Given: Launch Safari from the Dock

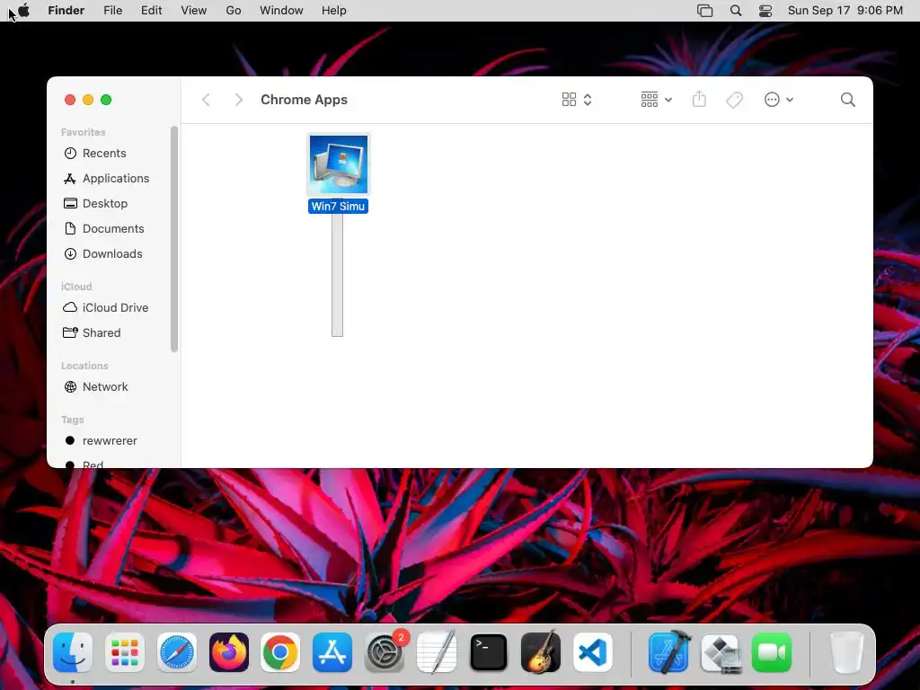Looking at the screenshot, I should (177, 652).
